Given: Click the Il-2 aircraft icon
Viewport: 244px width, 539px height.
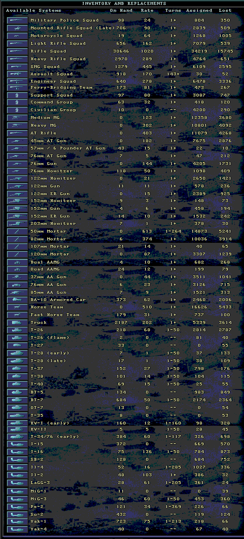Looking at the screenshot, I should (x=17, y=475).
